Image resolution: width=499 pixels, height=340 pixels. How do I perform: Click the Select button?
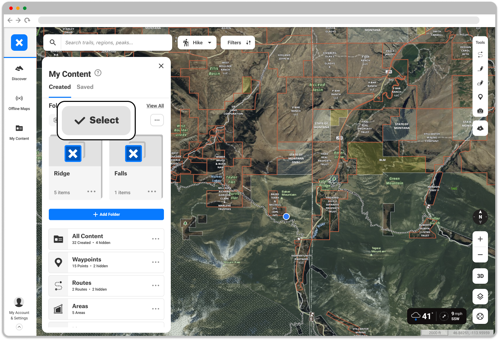(96, 120)
